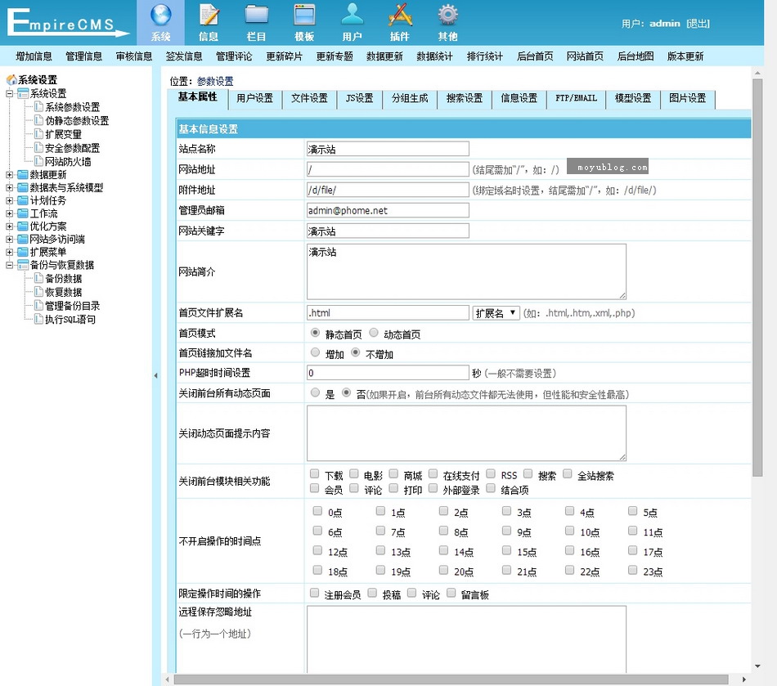The image size is (777, 686).
Task: Open the 插件 tools icon
Action: click(400, 16)
